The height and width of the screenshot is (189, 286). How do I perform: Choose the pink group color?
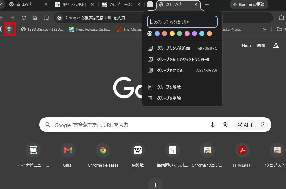coord(187,34)
